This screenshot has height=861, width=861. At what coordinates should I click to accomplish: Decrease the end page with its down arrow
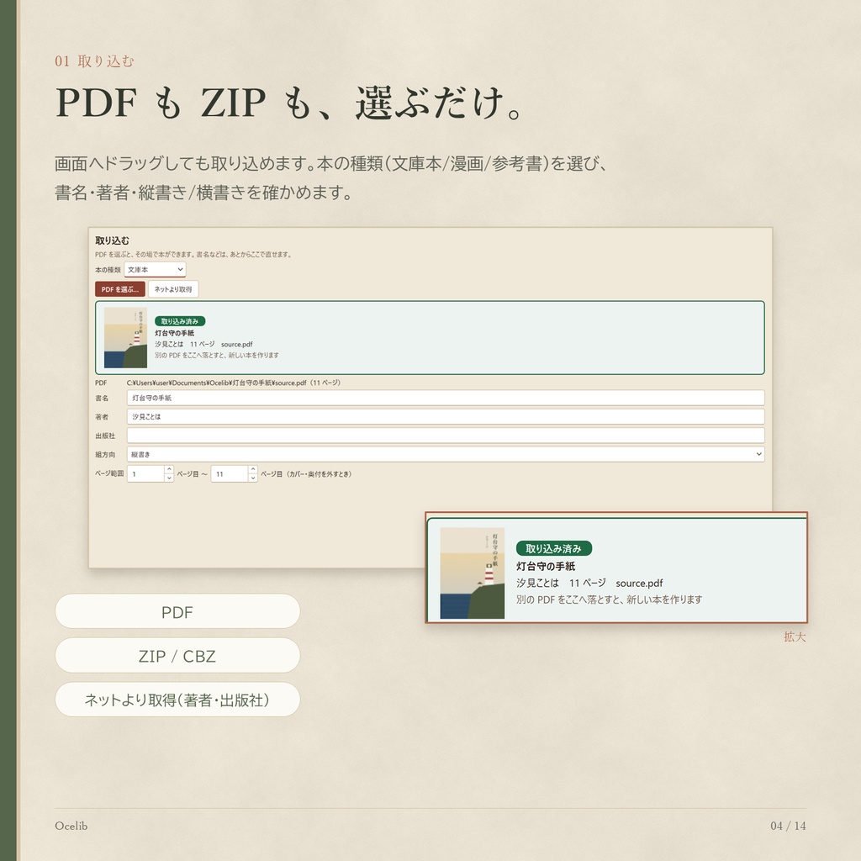(x=252, y=478)
